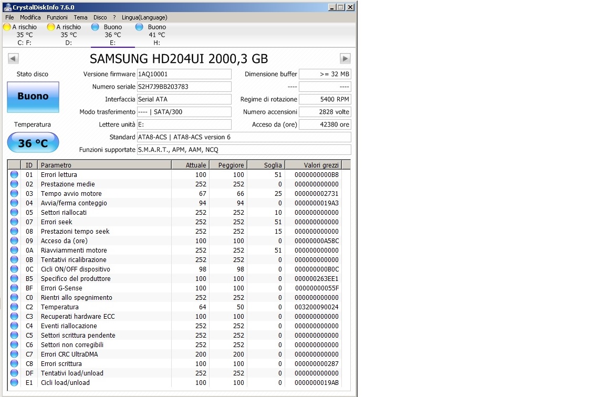Click the Buono disk status button
The height and width of the screenshot is (397, 605).
coord(33,97)
